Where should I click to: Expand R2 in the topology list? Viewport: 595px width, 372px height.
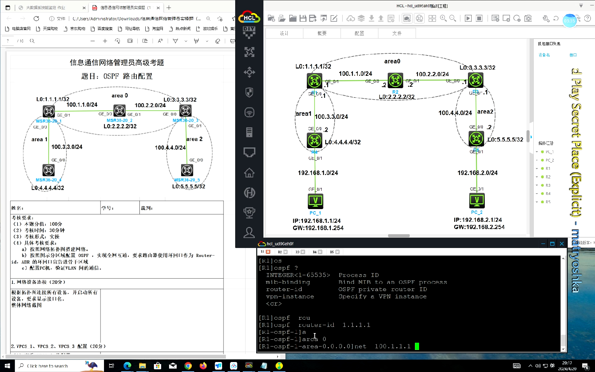[537, 177]
